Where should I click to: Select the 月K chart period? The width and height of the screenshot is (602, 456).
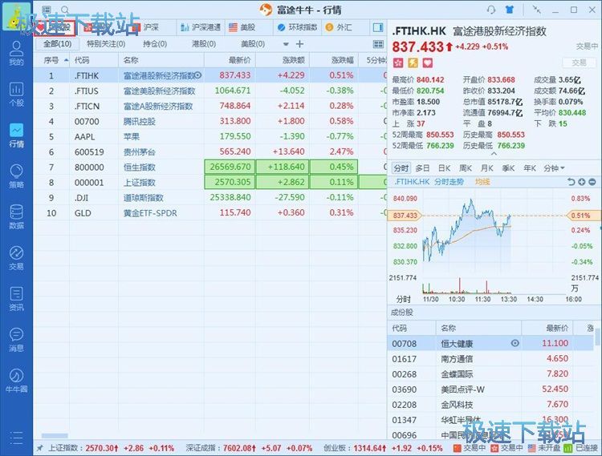point(487,167)
